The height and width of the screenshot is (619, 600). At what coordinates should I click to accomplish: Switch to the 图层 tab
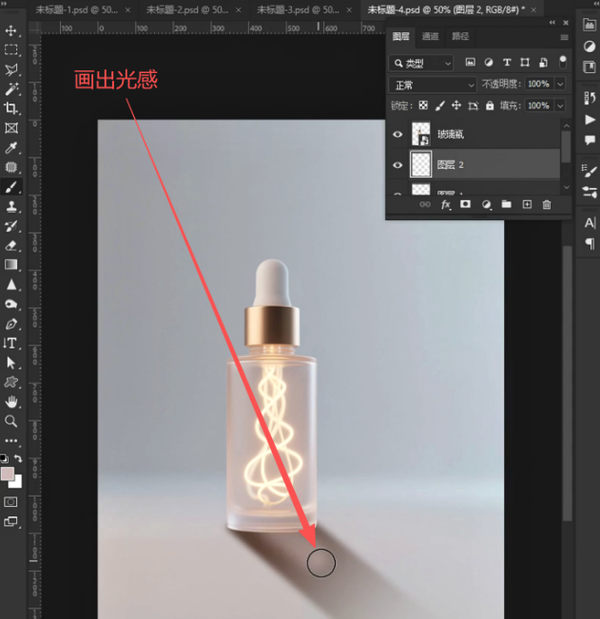[400, 36]
